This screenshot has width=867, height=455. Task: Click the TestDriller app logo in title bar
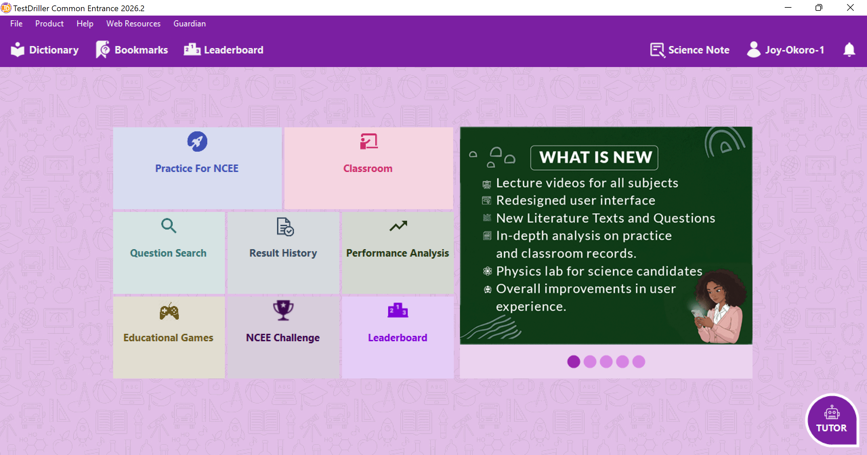[x=6, y=8]
